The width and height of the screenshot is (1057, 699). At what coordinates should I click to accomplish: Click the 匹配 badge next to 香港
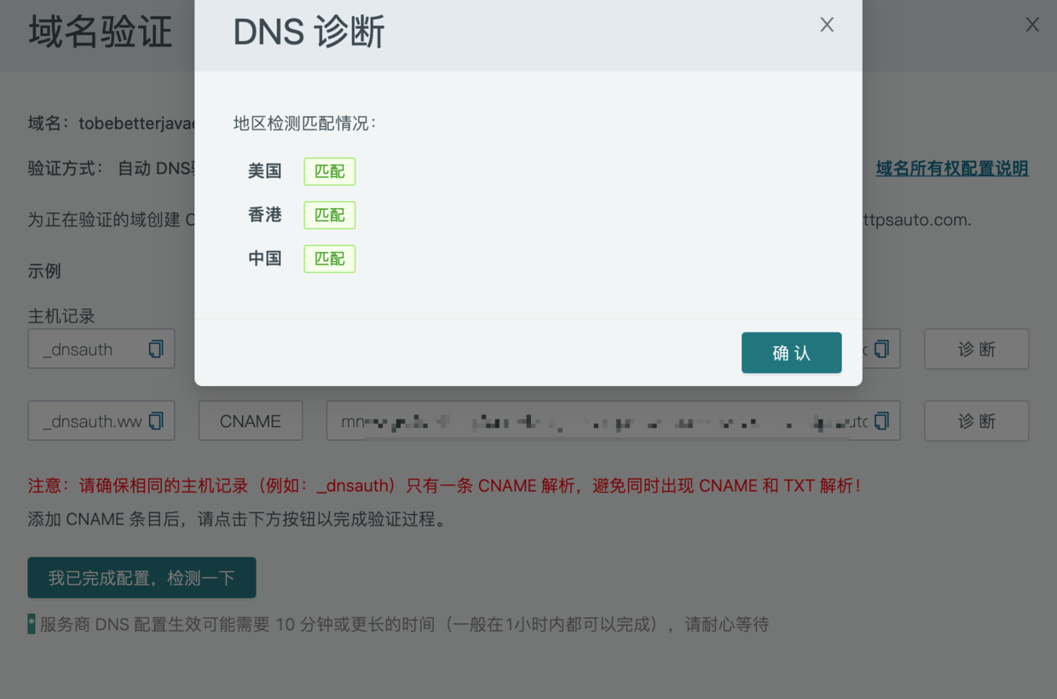coord(329,215)
